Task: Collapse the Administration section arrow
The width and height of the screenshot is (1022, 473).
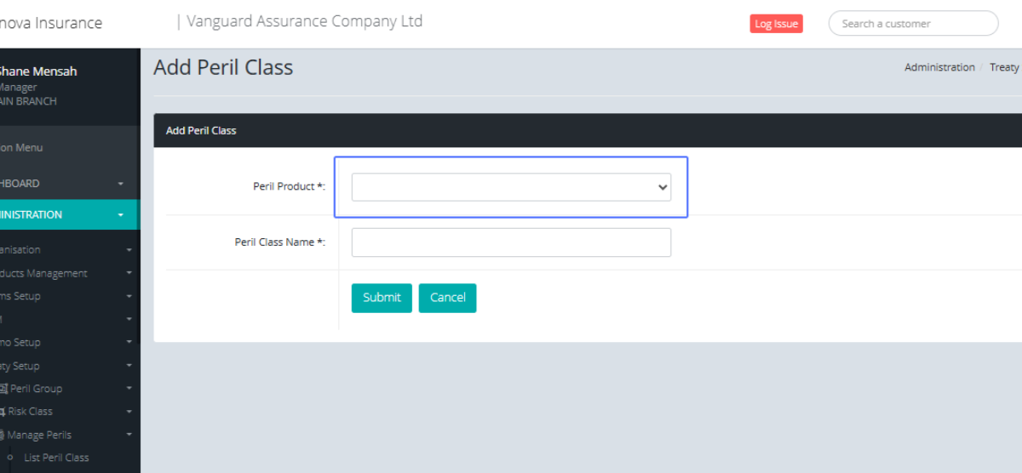Action: click(x=121, y=215)
